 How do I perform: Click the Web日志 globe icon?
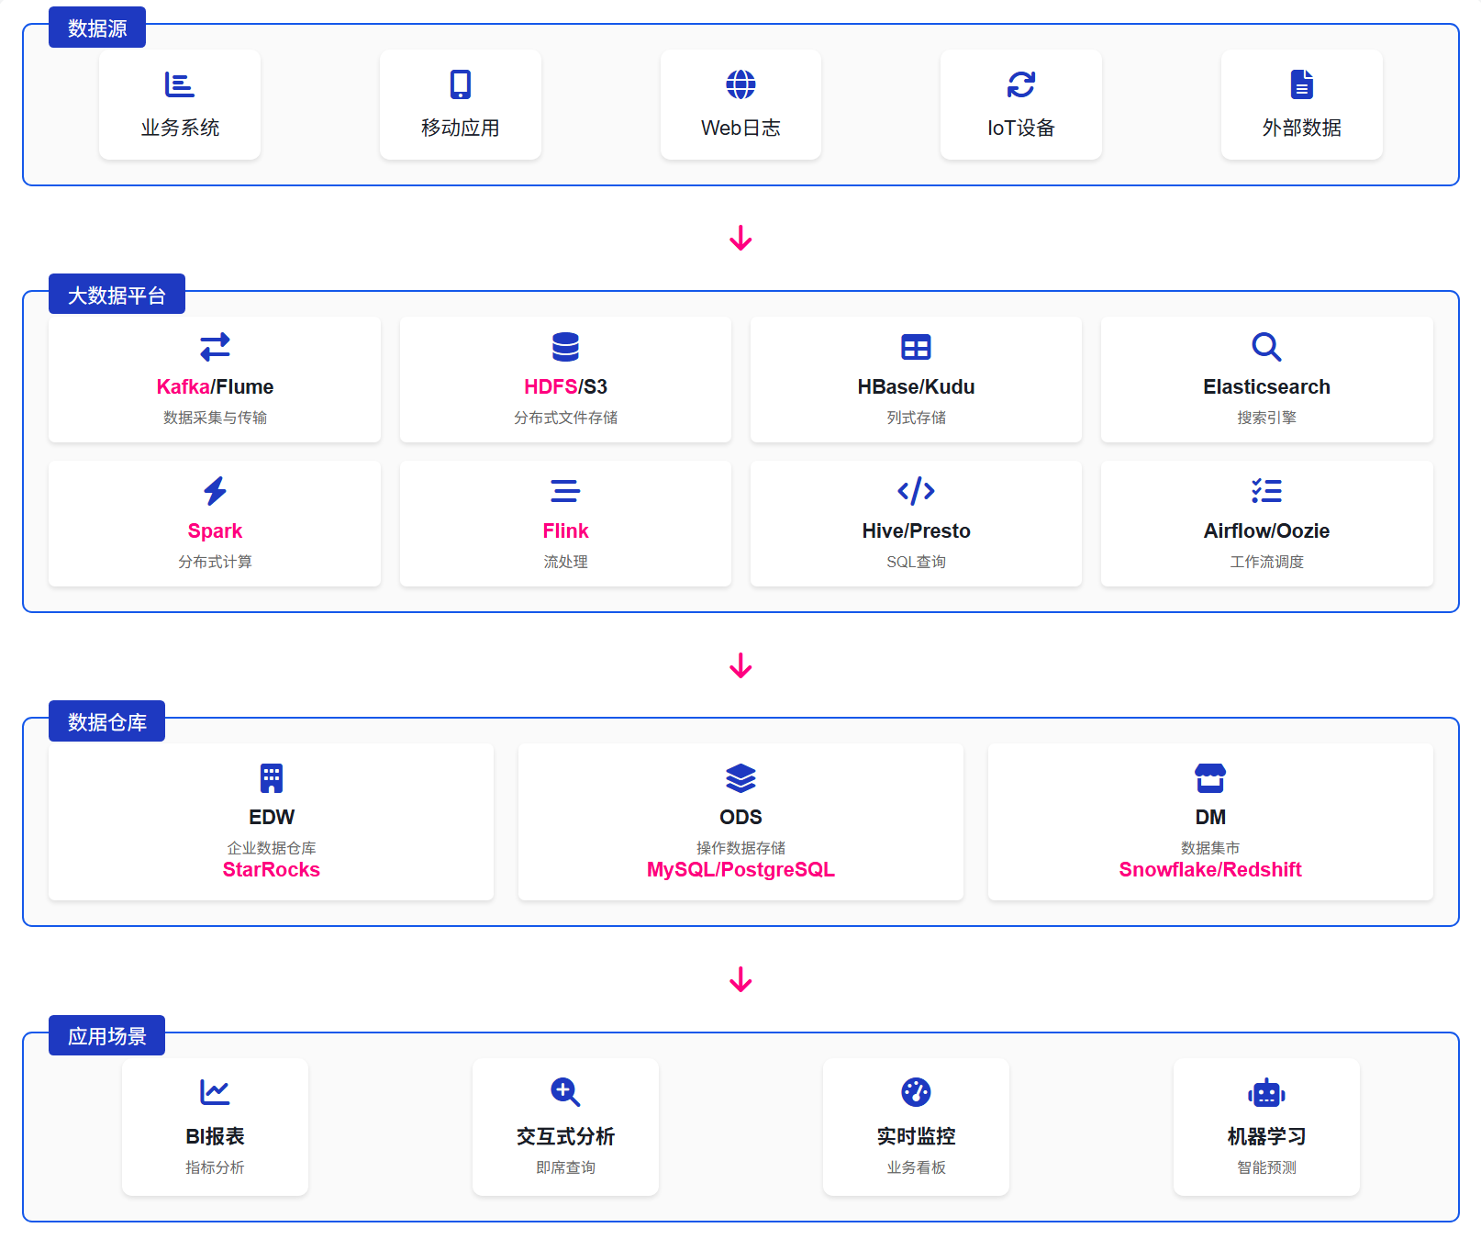pyautogui.click(x=740, y=84)
